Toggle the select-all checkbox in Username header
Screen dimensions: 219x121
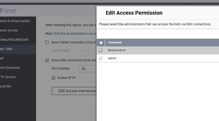pos(101,42)
